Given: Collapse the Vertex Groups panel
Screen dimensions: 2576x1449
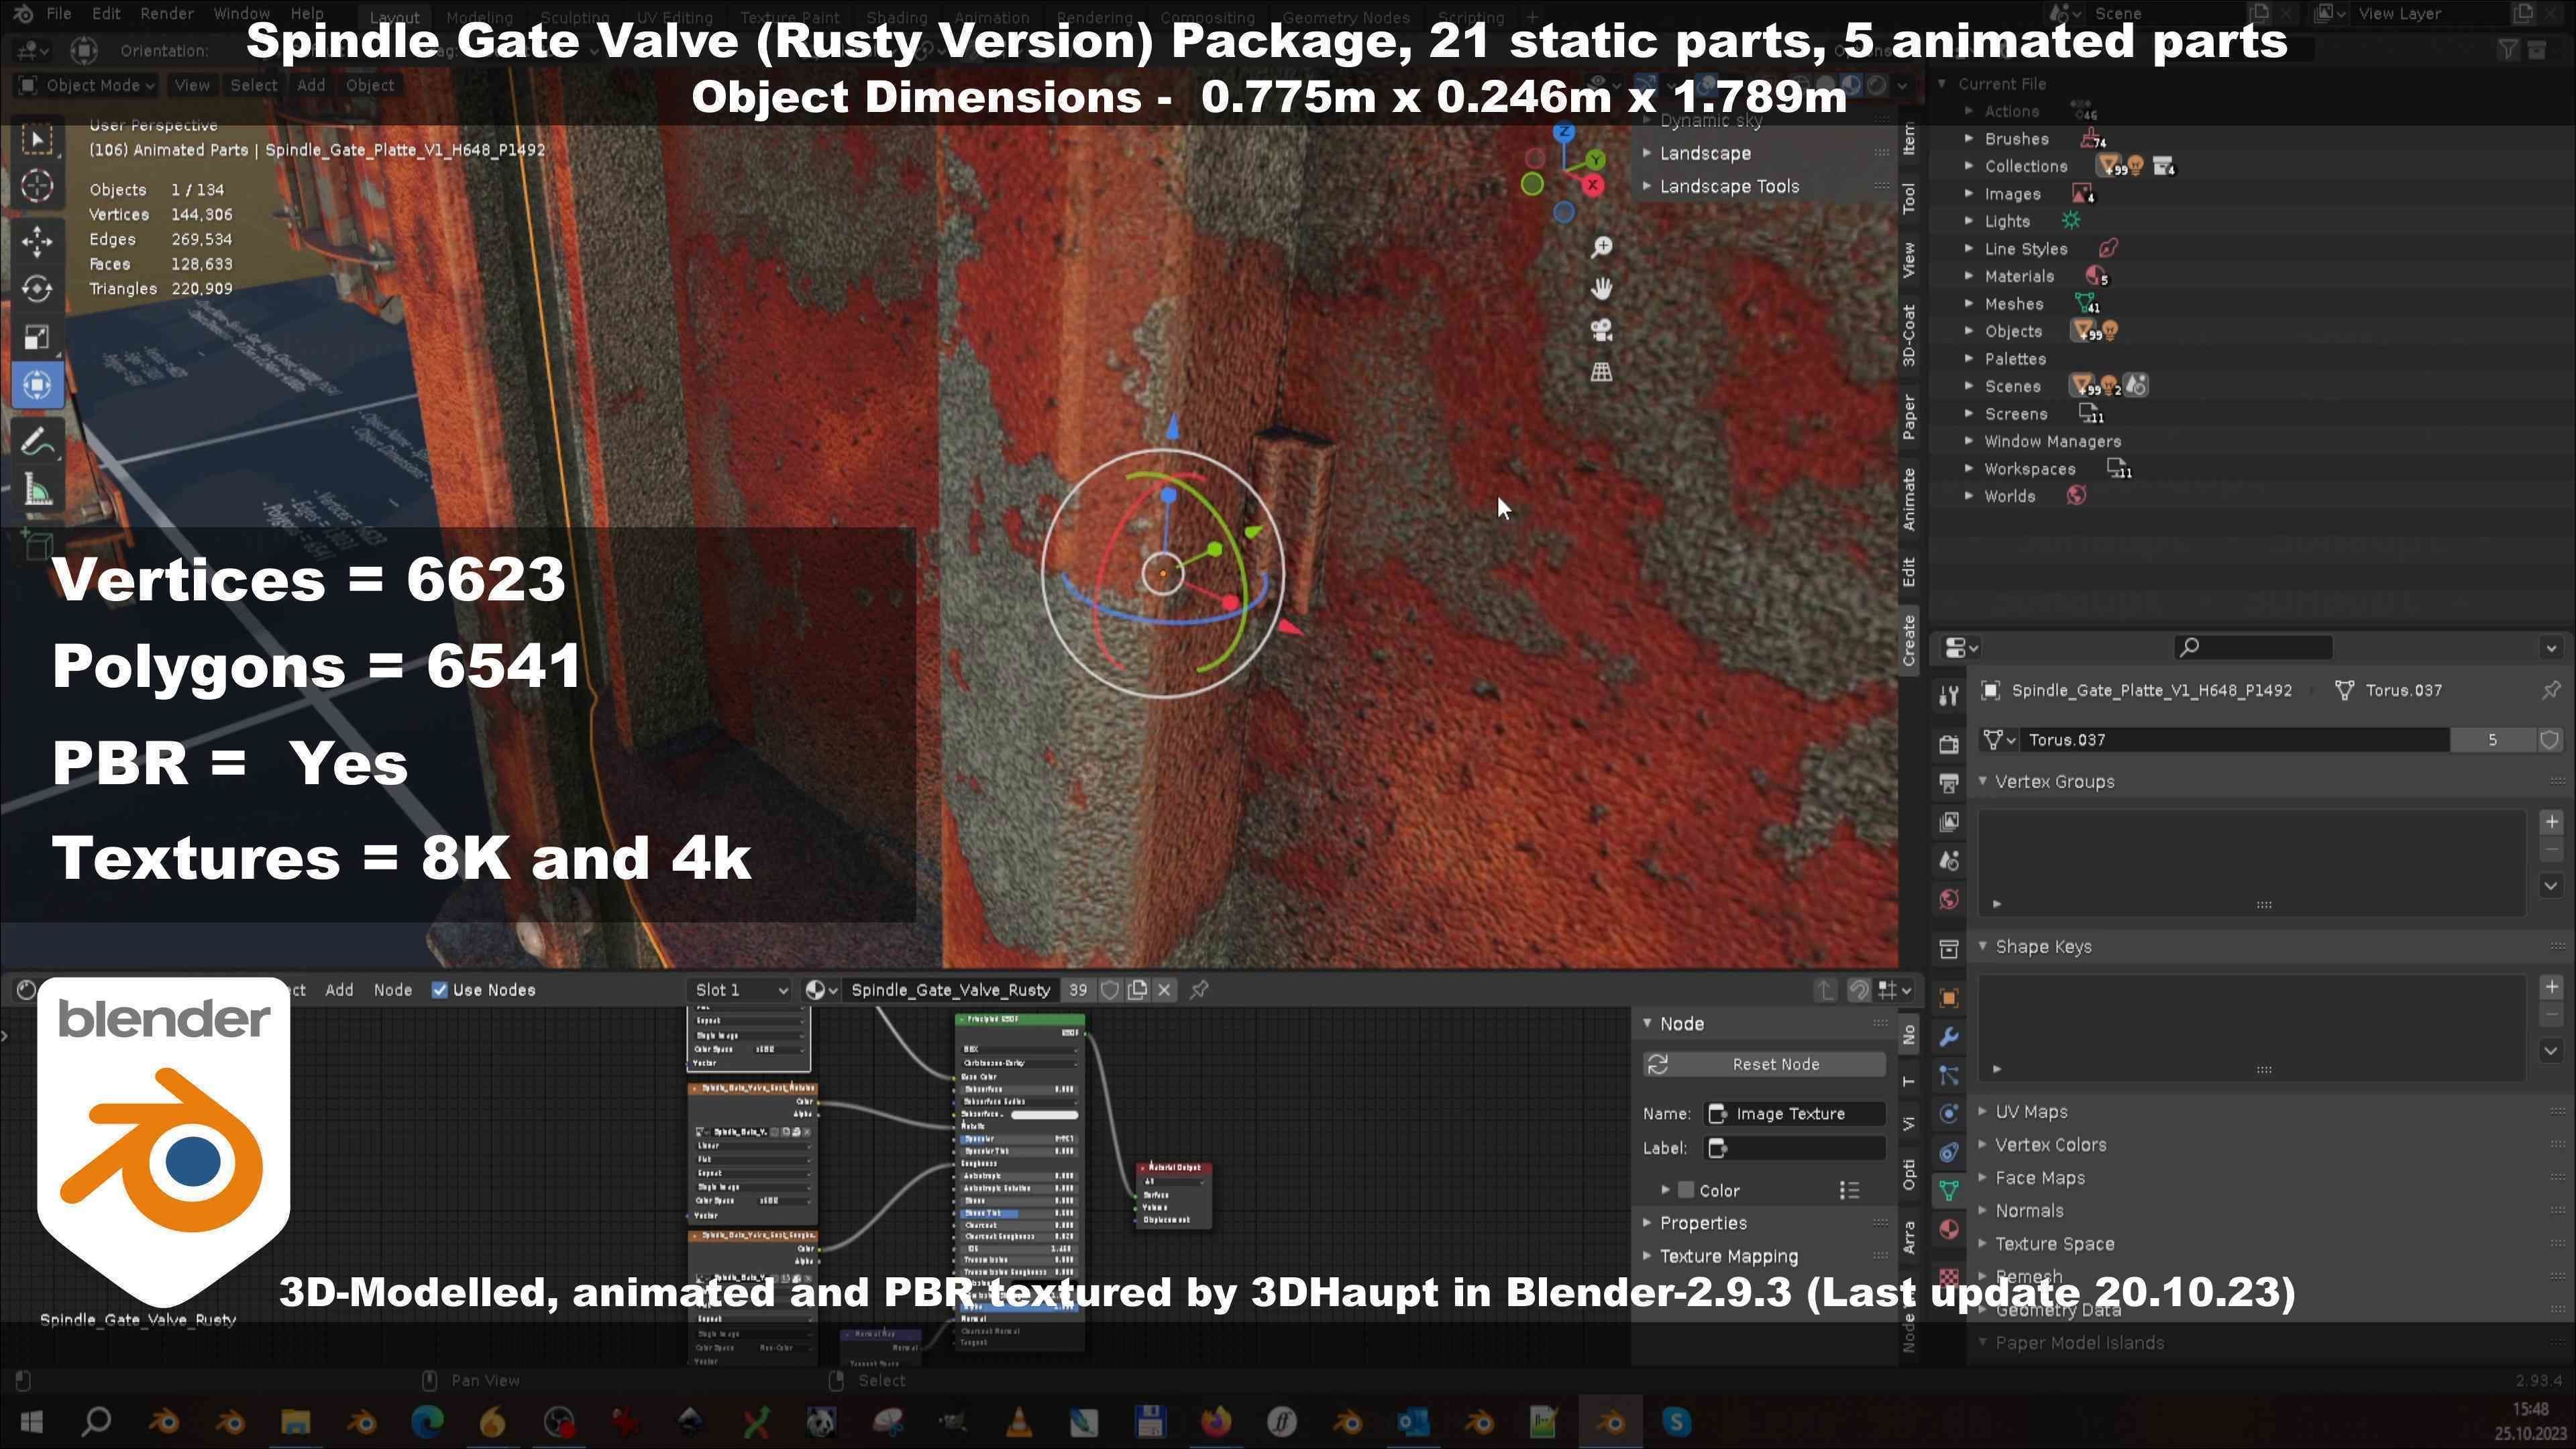Looking at the screenshot, I should click(2054, 782).
